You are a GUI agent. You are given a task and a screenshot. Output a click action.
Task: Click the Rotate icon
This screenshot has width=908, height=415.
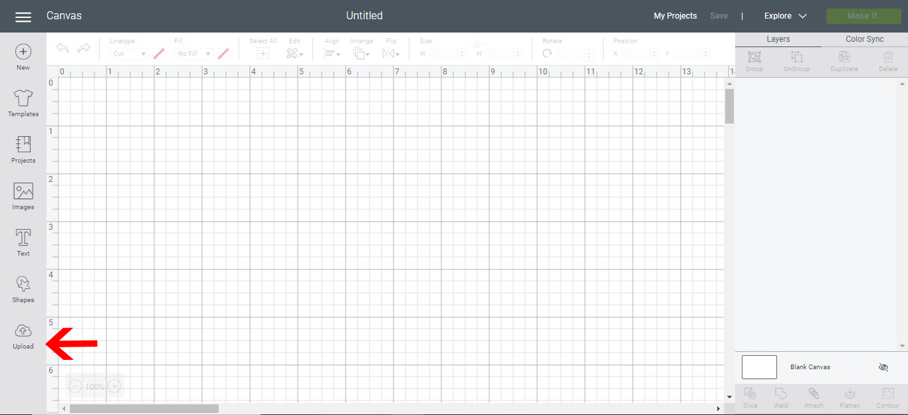[548, 54]
